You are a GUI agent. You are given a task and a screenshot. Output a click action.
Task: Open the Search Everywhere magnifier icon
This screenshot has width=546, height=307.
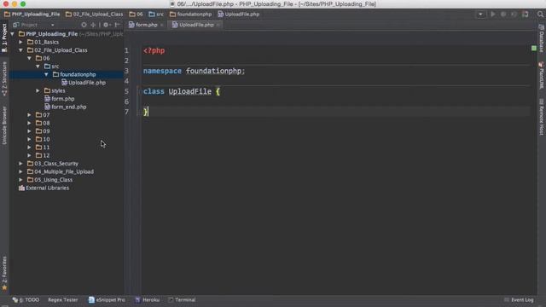click(x=540, y=14)
